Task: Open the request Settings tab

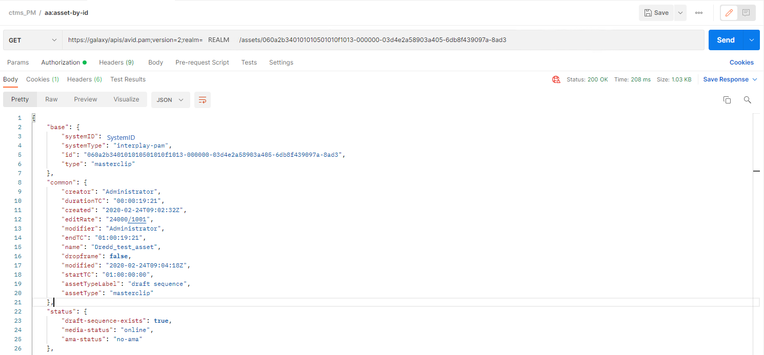Action: (281, 62)
